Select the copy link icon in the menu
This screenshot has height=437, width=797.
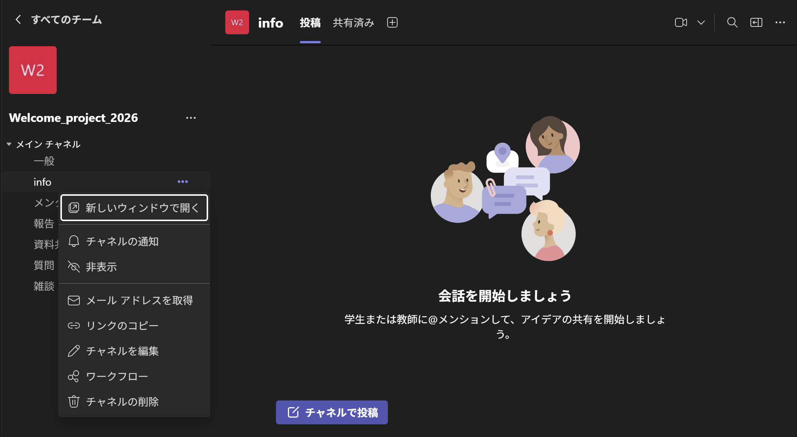(x=73, y=325)
